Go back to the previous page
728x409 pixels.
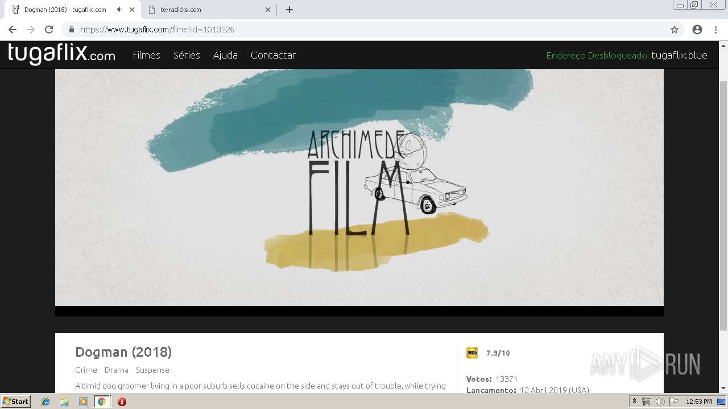click(x=13, y=30)
